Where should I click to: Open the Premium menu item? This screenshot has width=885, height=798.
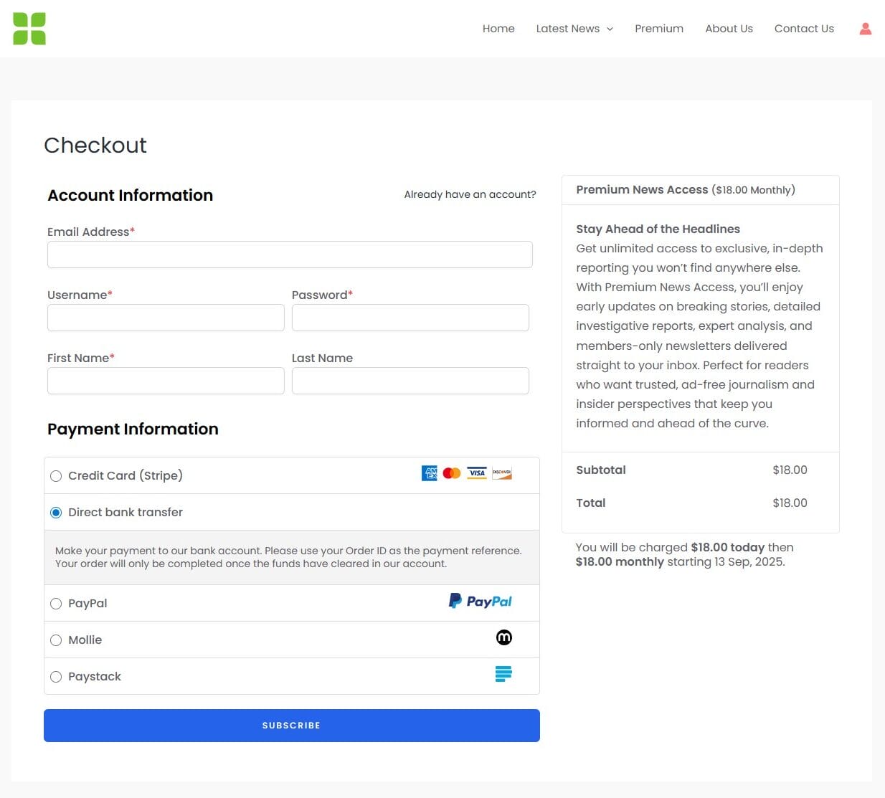pos(659,29)
